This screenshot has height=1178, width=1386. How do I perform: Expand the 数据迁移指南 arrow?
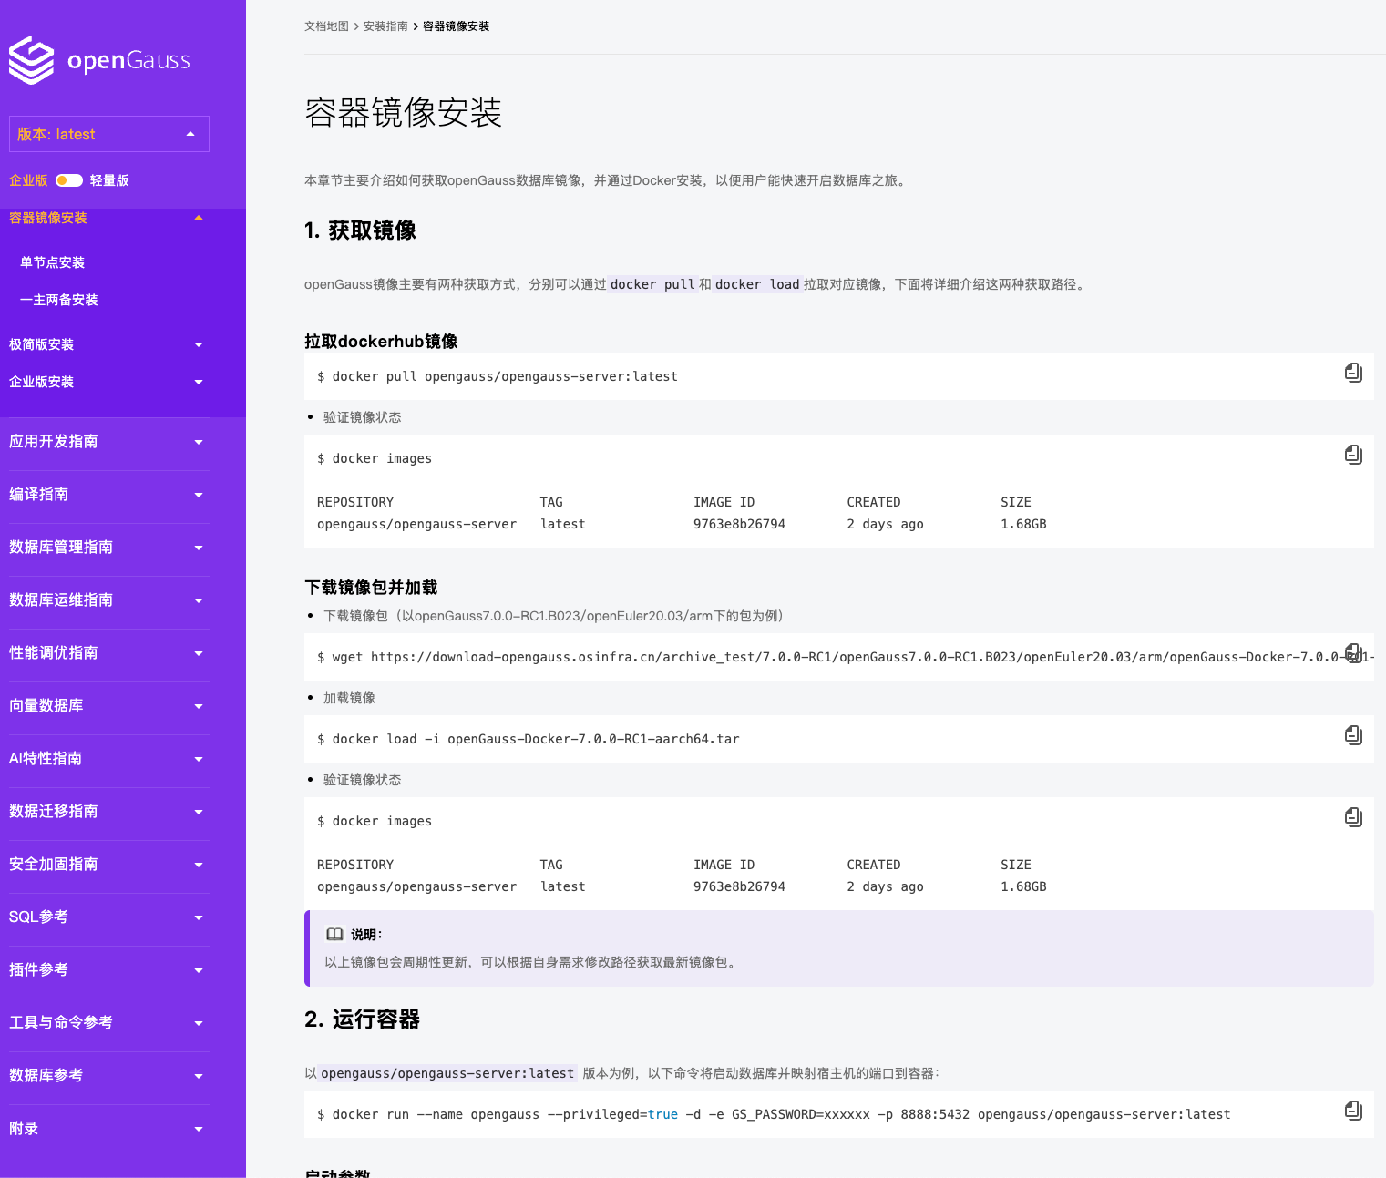199,812
